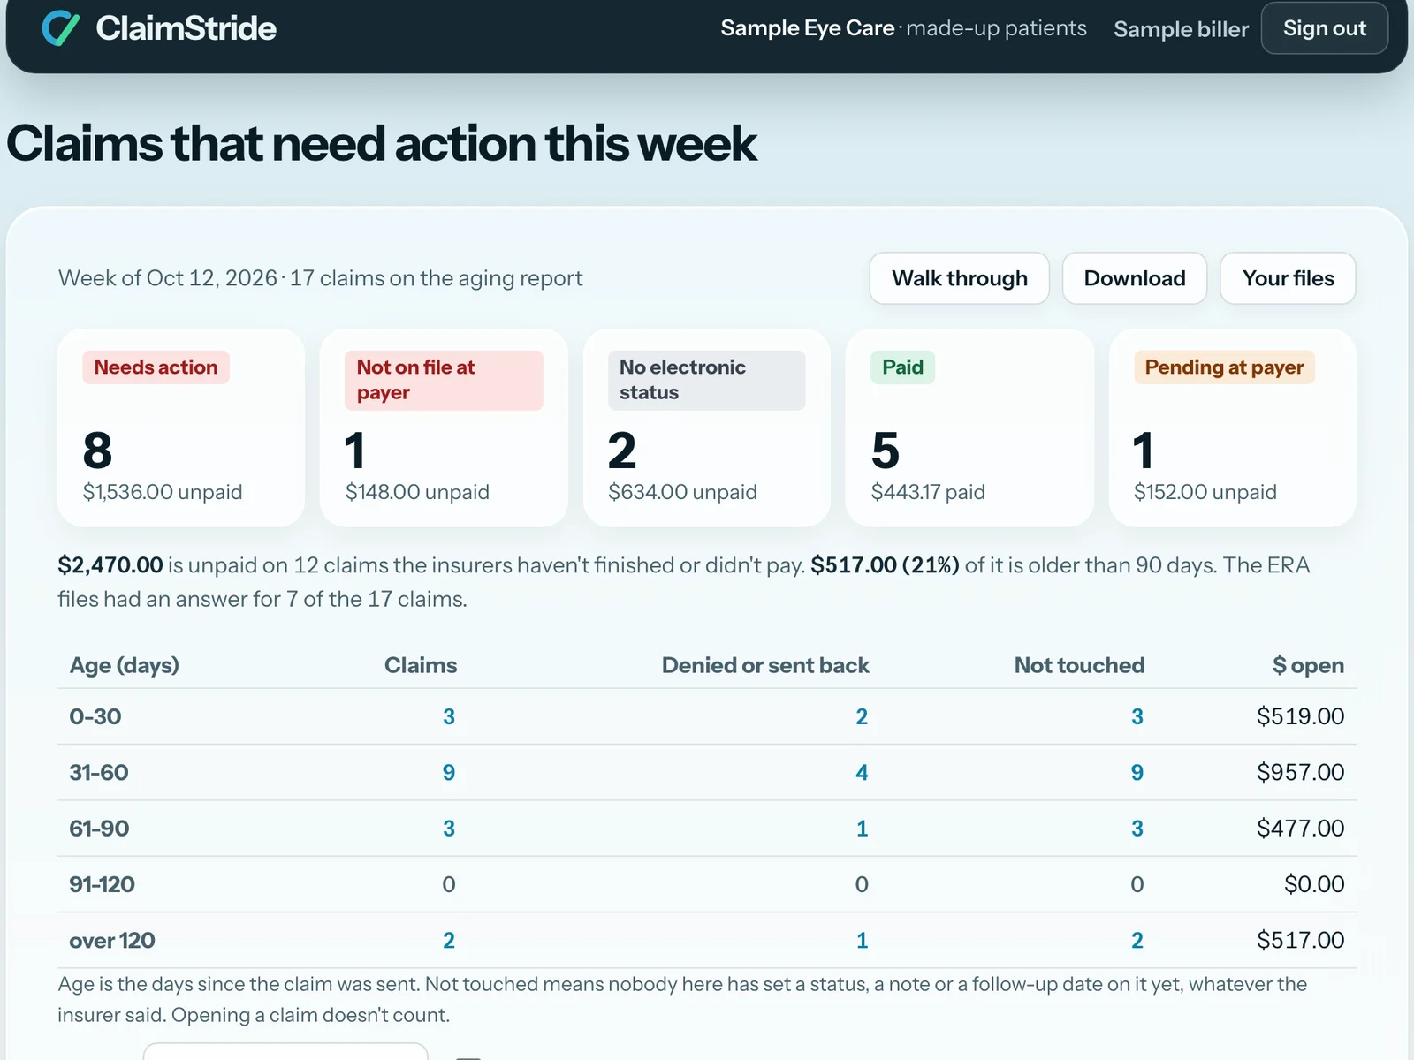The height and width of the screenshot is (1060, 1414).
Task: Click the 91-120 age row label
Action: (102, 884)
